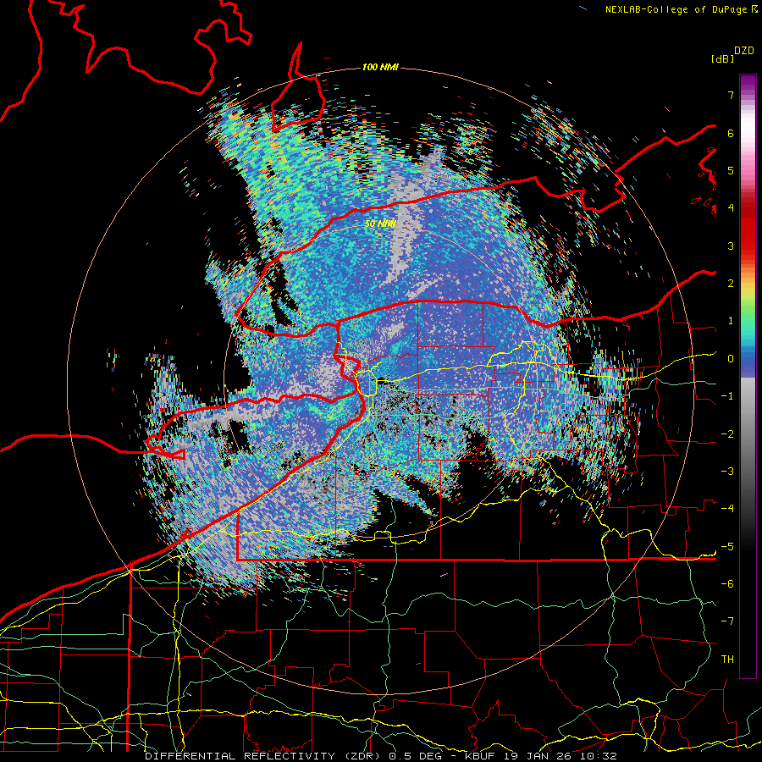
Task: Click the 19 JAN 26 date in caption
Action: 538,756
